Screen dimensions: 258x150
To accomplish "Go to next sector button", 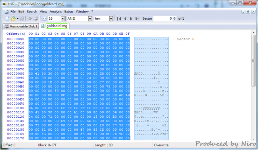I will click(131, 19).
